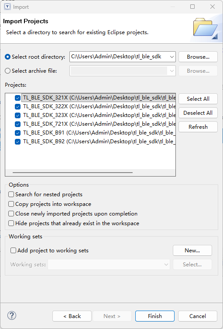Go back with the Back button
223x329 pixels.
72,316
